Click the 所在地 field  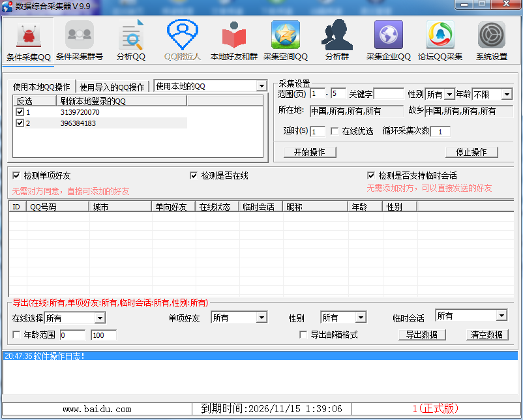pyautogui.click(x=357, y=111)
